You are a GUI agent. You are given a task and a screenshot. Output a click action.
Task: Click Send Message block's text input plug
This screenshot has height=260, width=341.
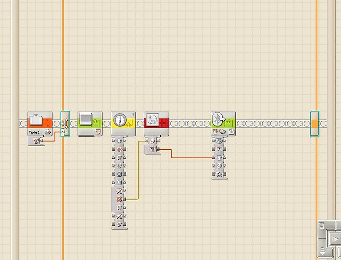(213, 157)
